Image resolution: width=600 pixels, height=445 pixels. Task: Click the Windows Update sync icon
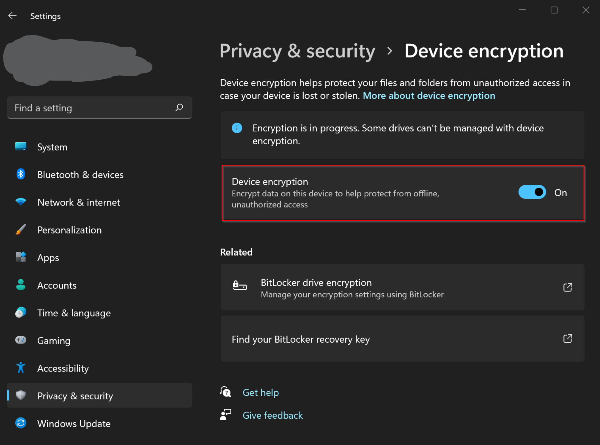pos(21,423)
